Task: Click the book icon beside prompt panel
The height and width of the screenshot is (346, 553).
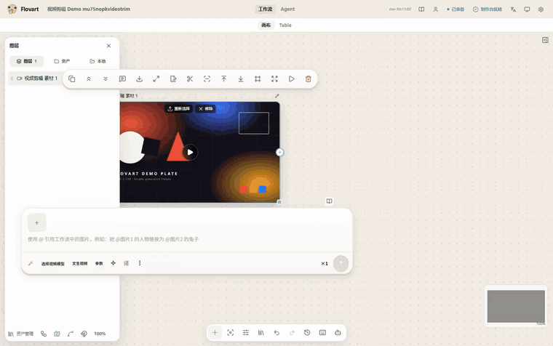Action: click(329, 201)
